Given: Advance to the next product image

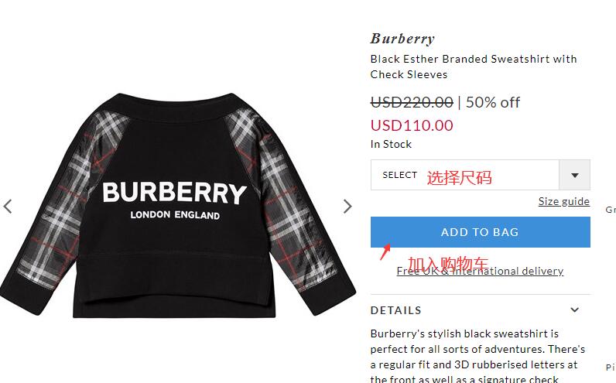Looking at the screenshot, I should [347, 207].
